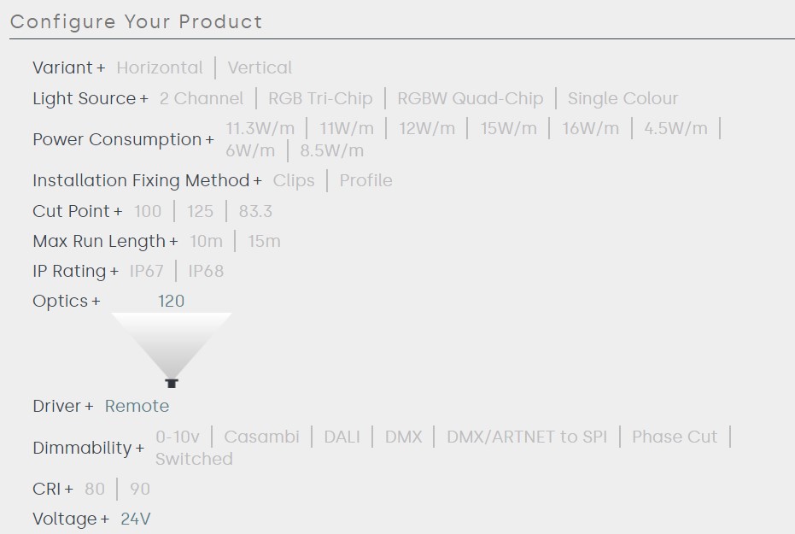Click the 120 optics value

[171, 302]
